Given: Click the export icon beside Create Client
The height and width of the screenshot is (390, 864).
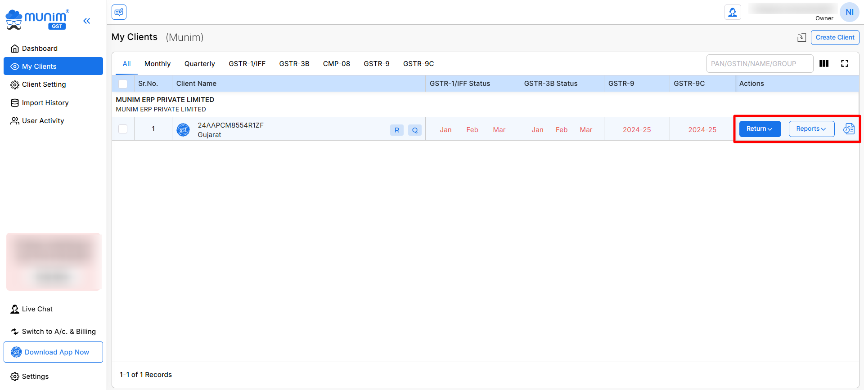Looking at the screenshot, I should 801,38.
